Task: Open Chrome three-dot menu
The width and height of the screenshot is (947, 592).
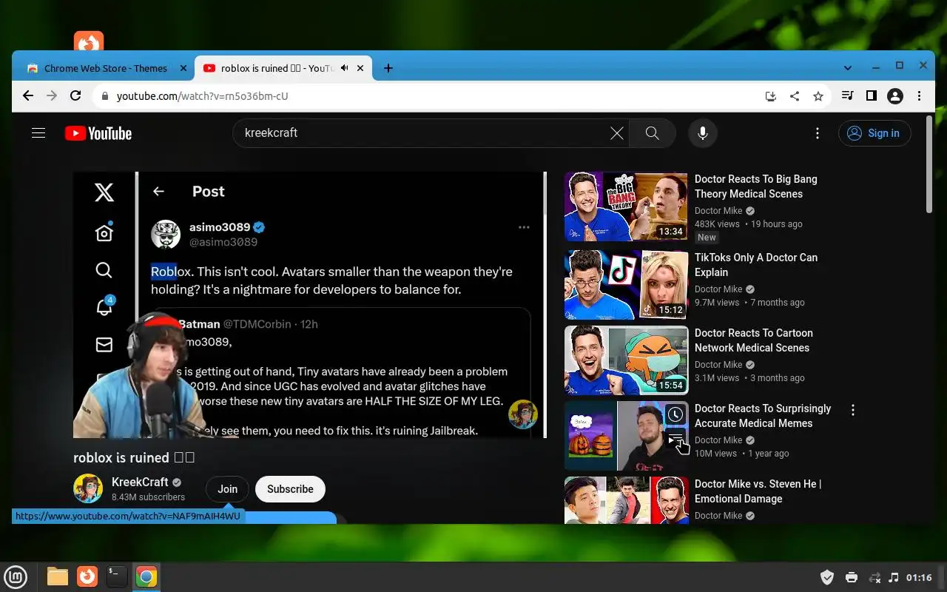Action: [919, 95]
